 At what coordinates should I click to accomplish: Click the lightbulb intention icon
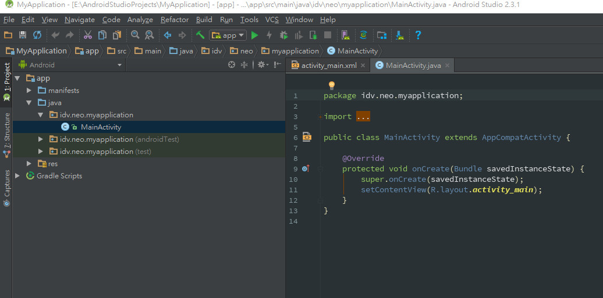pyautogui.click(x=332, y=85)
